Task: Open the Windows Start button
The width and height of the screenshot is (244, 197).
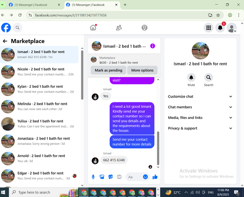Action: (3, 192)
